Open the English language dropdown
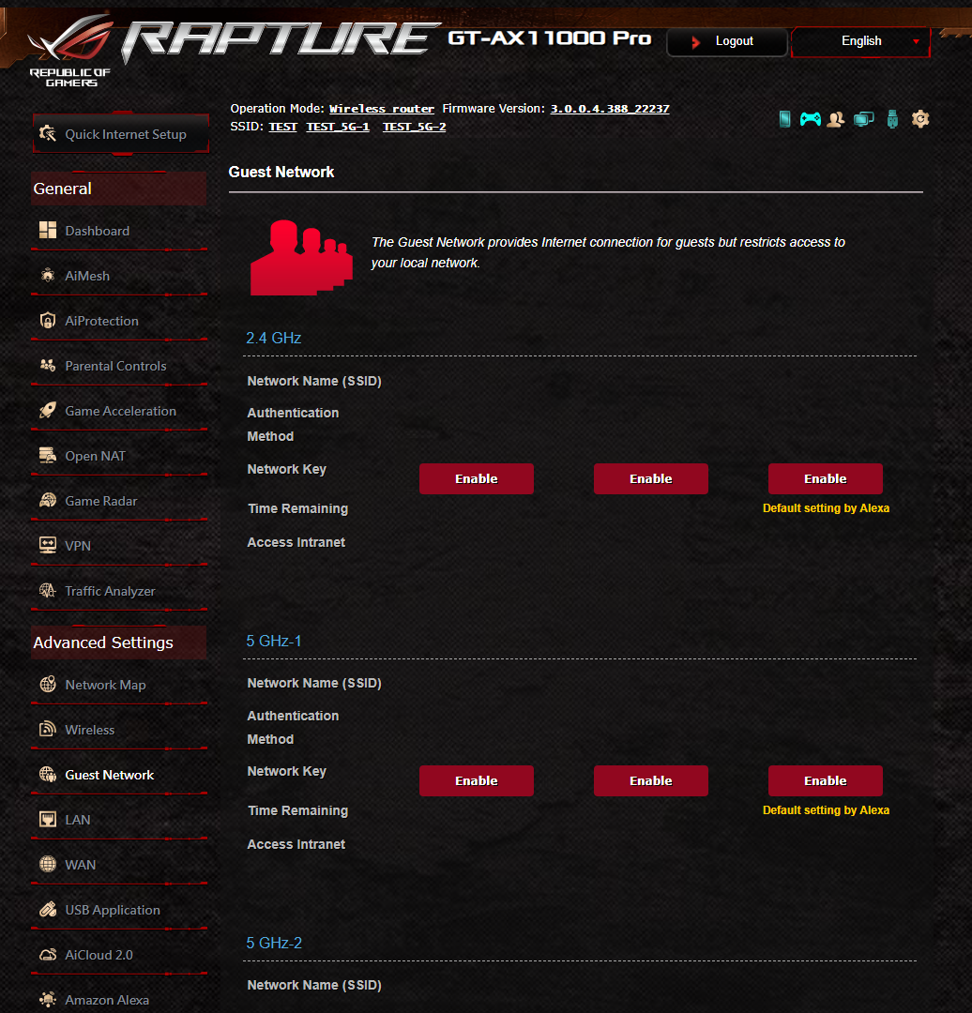This screenshot has width=972, height=1013. pos(861,41)
